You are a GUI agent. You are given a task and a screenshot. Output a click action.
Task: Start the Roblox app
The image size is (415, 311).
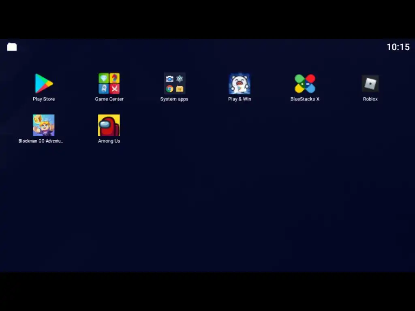(370, 83)
